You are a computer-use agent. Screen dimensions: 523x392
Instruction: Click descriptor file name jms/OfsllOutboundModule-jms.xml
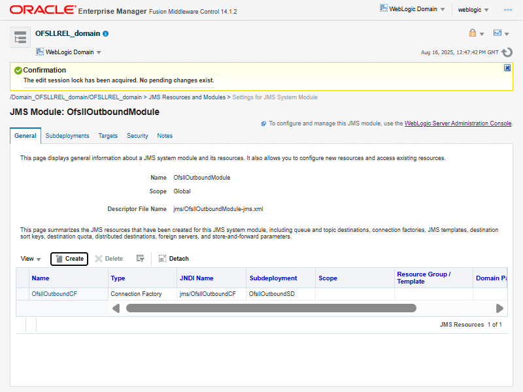coord(218,209)
